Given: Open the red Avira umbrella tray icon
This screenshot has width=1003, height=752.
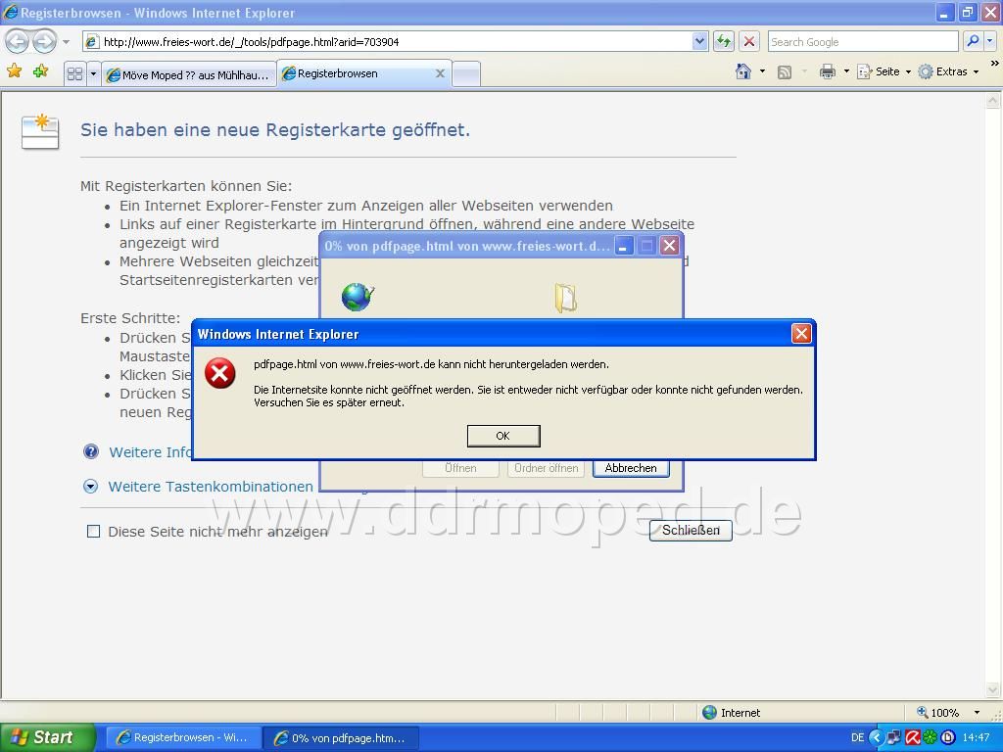Looking at the screenshot, I should (912, 738).
